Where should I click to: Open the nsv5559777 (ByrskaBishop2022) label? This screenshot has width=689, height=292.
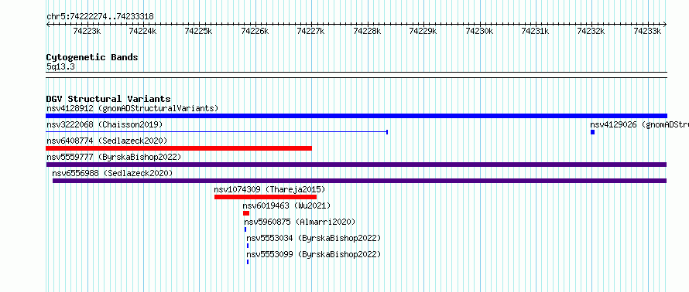114,157
